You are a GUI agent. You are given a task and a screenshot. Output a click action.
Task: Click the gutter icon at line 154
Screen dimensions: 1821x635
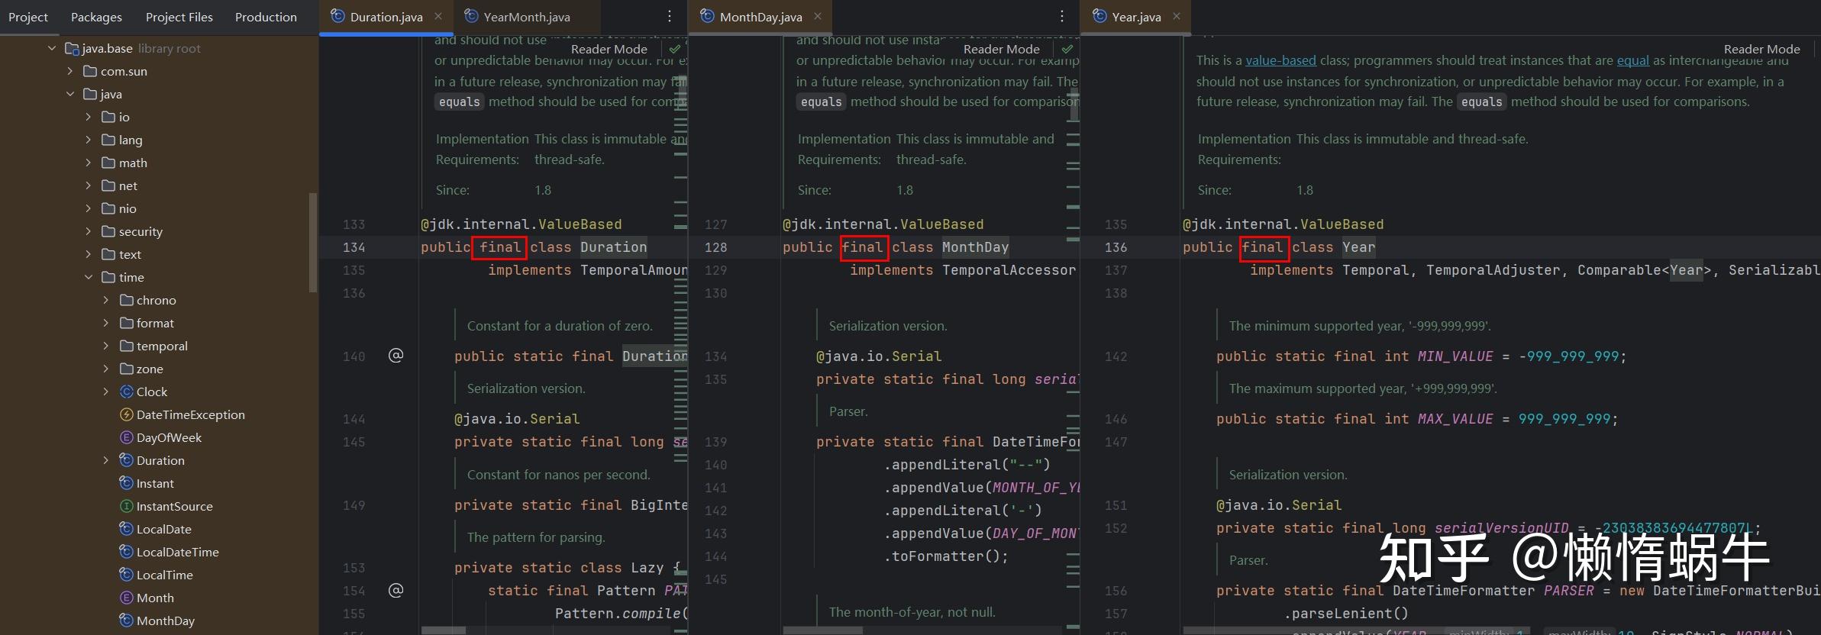(x=396, y=590)
